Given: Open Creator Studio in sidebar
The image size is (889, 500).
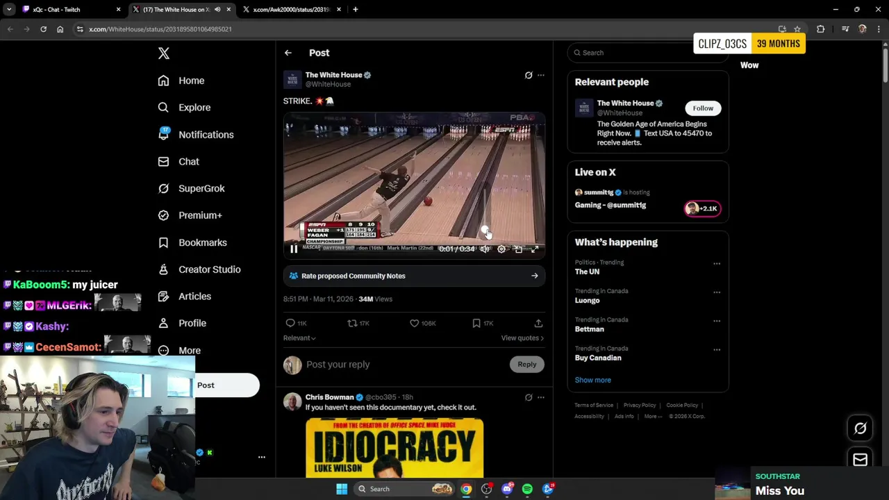Looking at the screenshot, I should [199, 269].
